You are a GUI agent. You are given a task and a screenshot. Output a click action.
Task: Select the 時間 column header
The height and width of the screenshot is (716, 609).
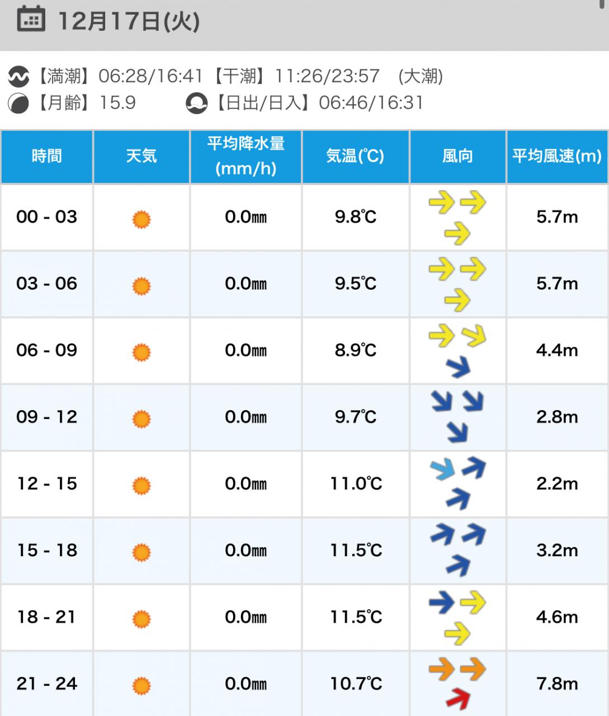47,156
